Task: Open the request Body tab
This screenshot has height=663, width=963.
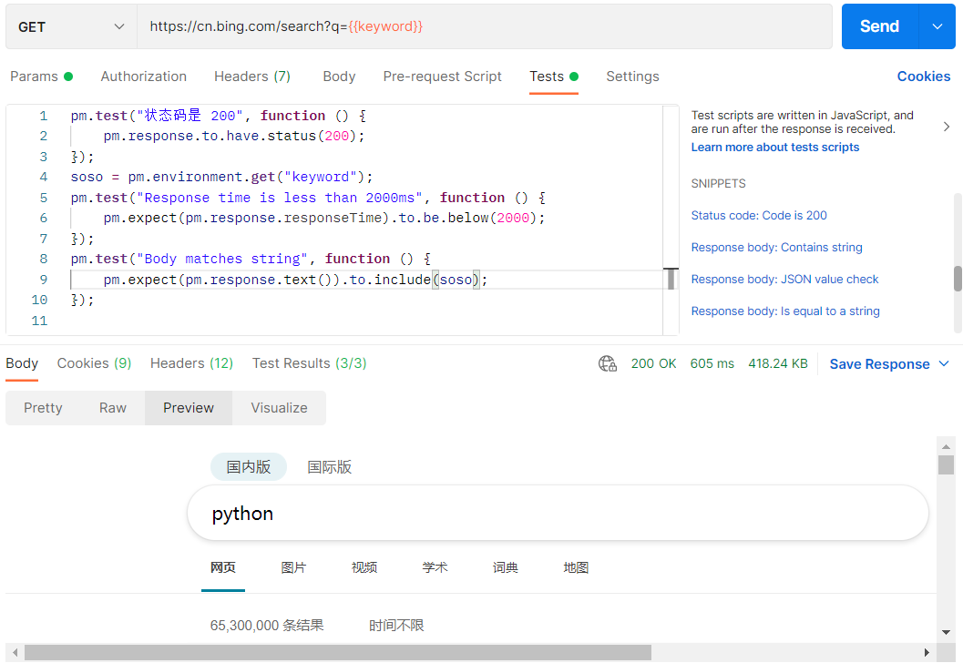Action: (x=339, y=76)
